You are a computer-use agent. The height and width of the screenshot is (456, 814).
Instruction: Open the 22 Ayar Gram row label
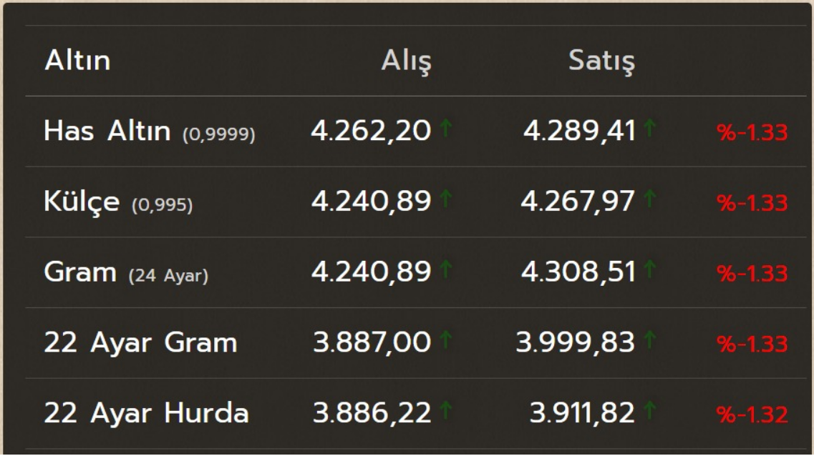141,342
